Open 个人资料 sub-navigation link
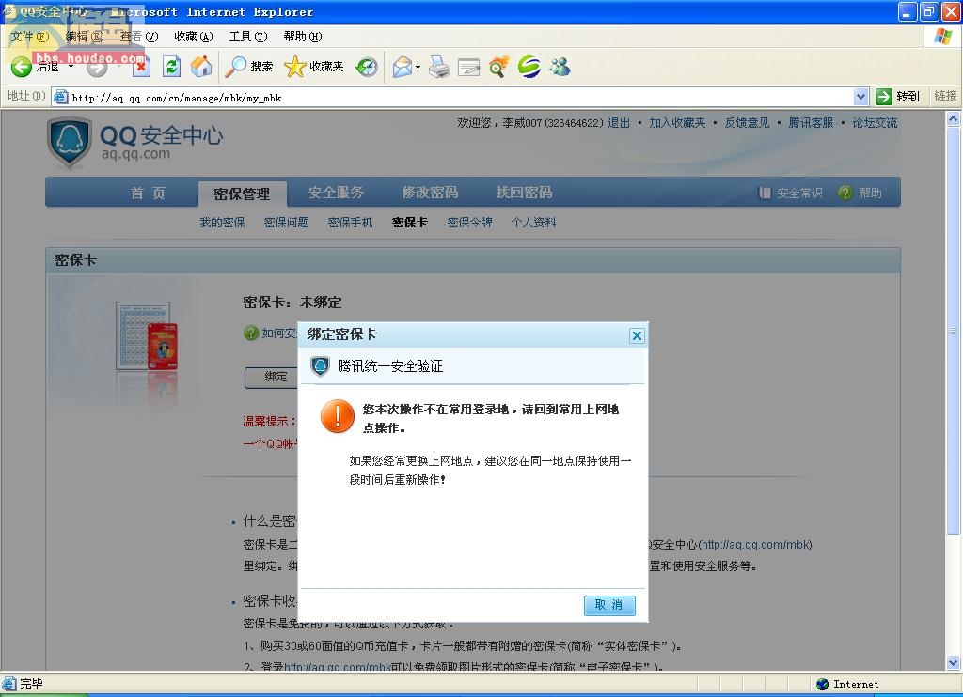Viewport: 963px width, 697px height. pos(534,222)
